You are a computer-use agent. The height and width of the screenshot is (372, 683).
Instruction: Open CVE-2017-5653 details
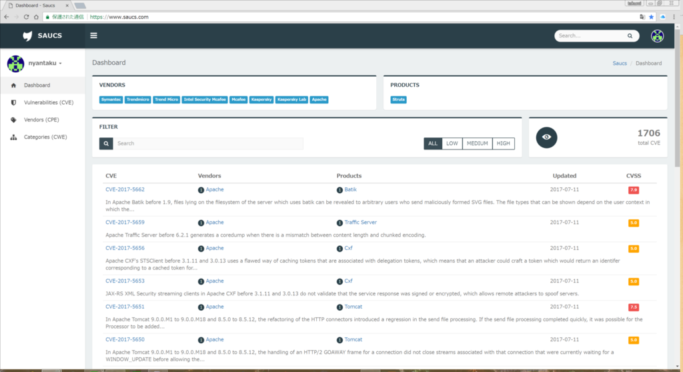[125, 281]
